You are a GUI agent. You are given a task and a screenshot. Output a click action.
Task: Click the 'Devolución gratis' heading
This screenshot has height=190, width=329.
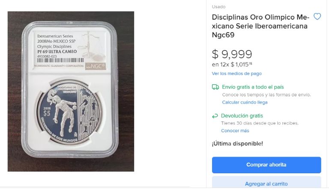click(x=242, y=116)
